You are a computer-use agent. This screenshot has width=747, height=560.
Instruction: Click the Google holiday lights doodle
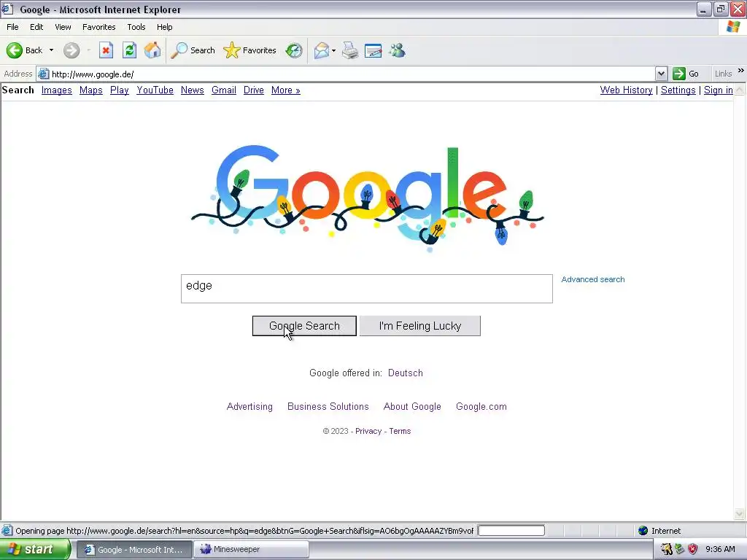tap(368, 198)
